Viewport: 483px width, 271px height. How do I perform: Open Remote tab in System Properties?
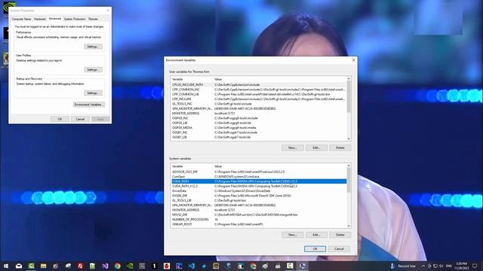[x=93, y=19]
